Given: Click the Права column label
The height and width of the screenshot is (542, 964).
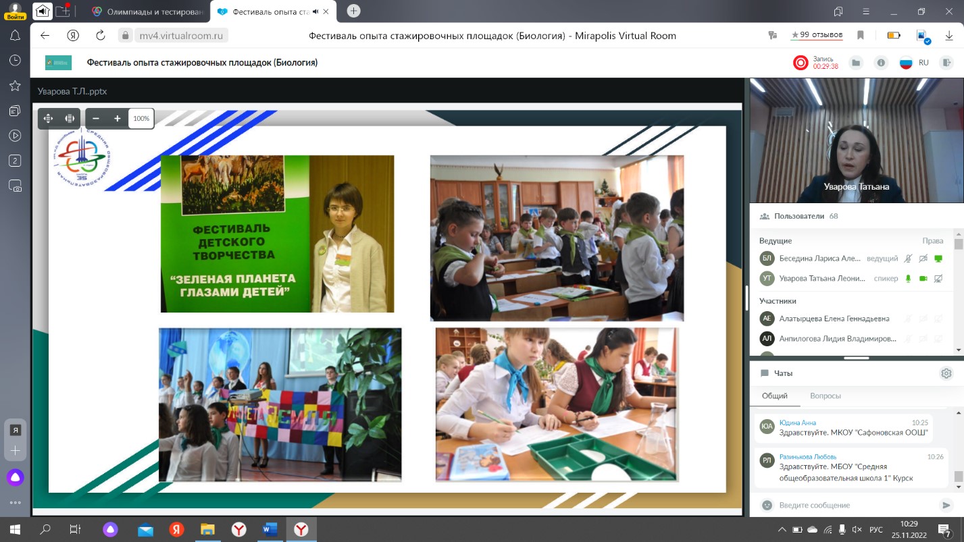Looking at the screenshot, I should click(933, 241).
